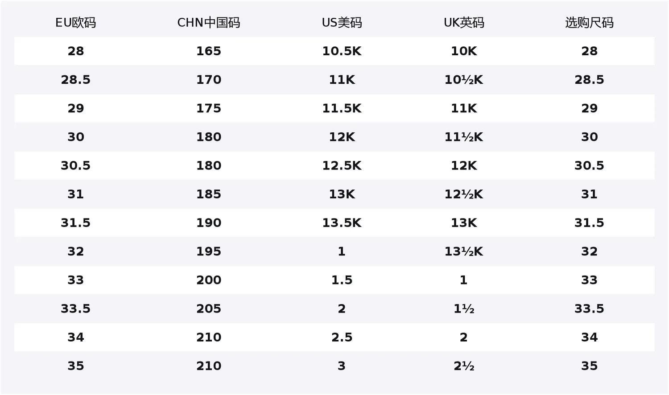Click the US size 2.5 cell
The height and width of the screenshot is (395, 669).
coord(342,337)
